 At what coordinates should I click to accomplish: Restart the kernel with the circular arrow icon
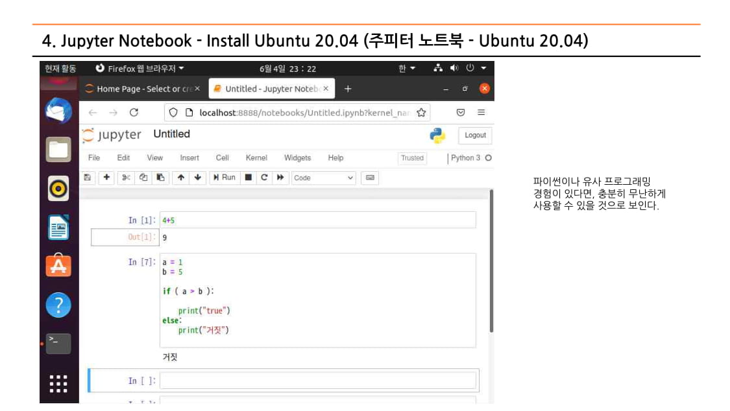pyautogui.click(x=264, y=178)
